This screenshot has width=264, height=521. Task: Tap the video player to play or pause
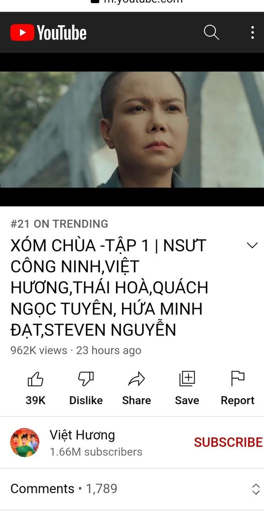[x=132, y=129]
